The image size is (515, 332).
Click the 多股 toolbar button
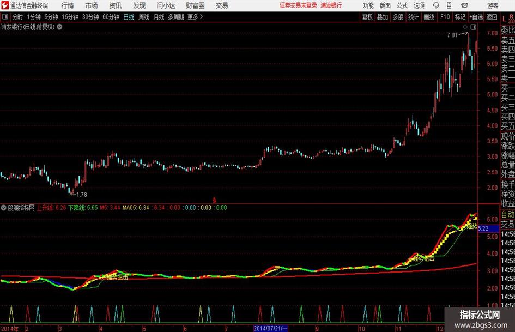click(398, 17)
